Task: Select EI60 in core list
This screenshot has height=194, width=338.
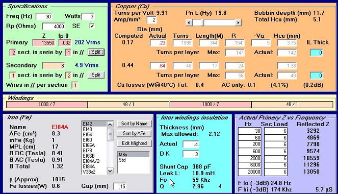Action: click(x=94, y=140)
